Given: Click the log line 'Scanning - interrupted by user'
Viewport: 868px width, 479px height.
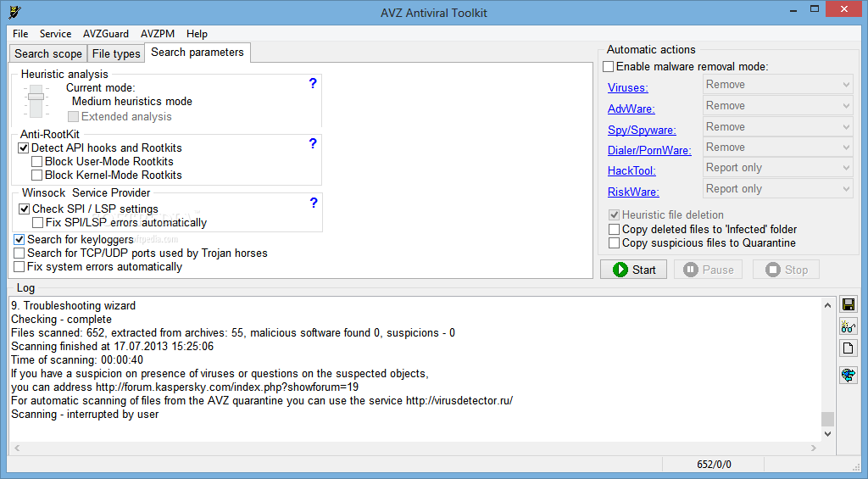Looking at the screenshot, I should pyautogui.click(x=85, y=415).
